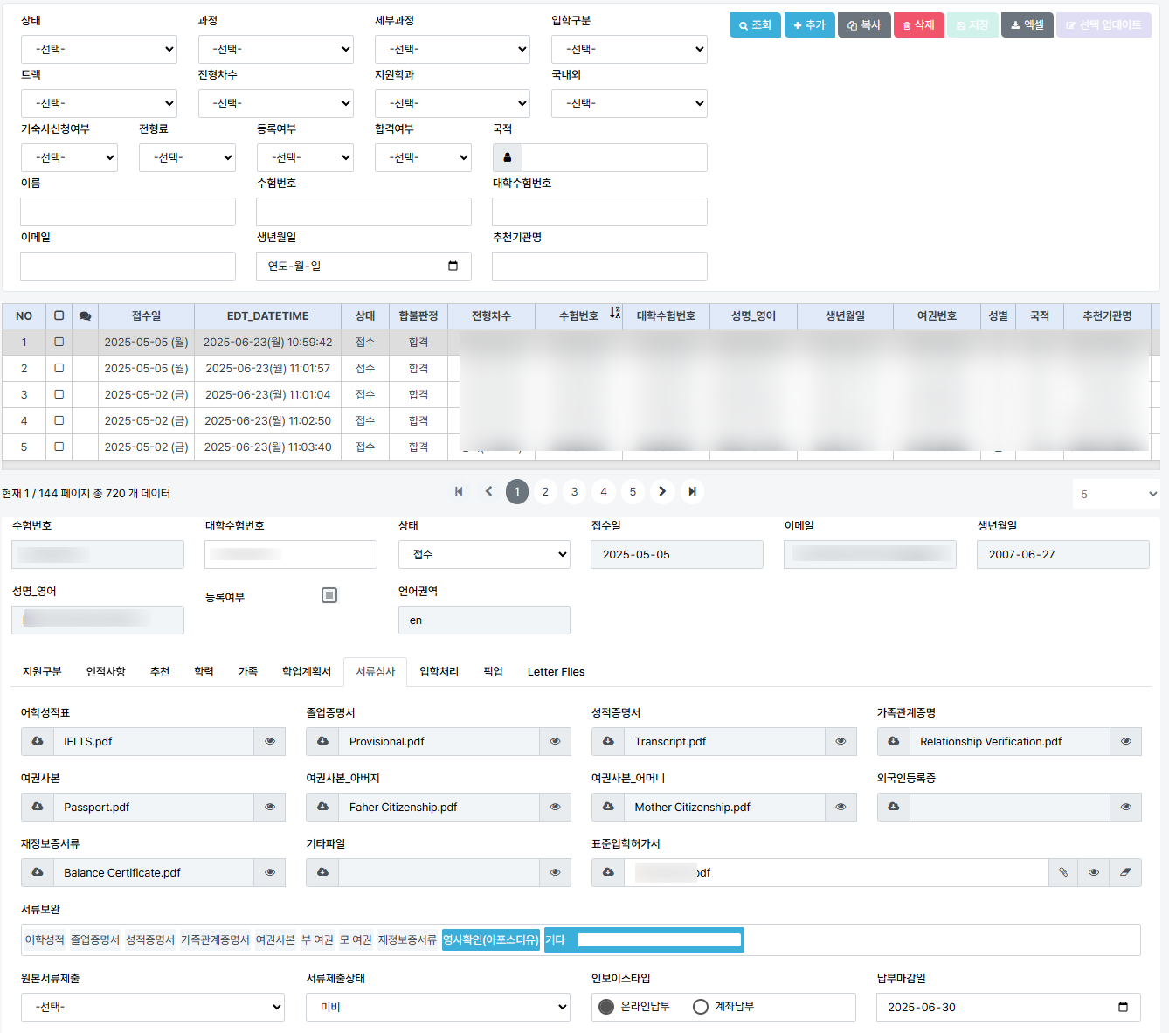Toggle the 등록여부 checkbox
1169x1033 pixels.
329,595
